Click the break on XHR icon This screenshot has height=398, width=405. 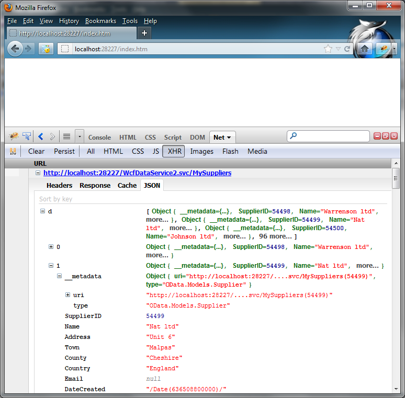[13, 151]
